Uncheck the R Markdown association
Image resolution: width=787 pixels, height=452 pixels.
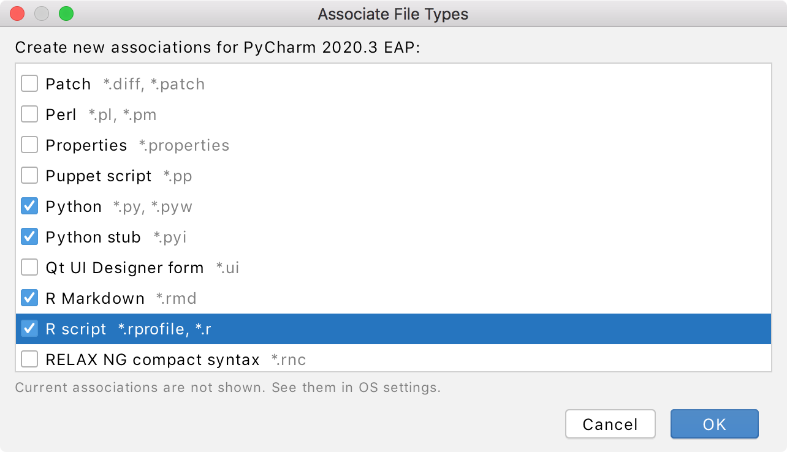click(29, 298)
